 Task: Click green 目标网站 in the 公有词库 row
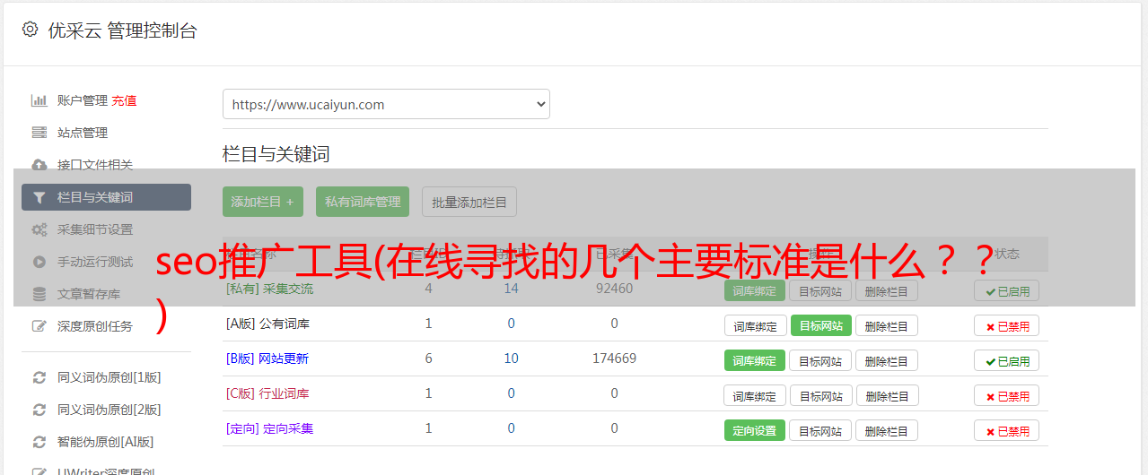coord(821,326)
